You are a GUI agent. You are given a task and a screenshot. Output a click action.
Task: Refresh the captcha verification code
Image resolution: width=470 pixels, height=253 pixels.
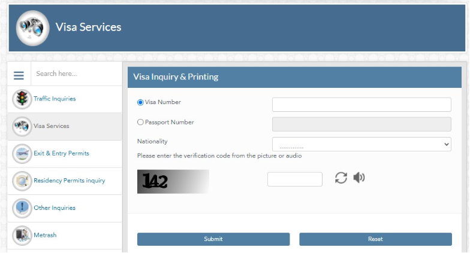point(341,178)
